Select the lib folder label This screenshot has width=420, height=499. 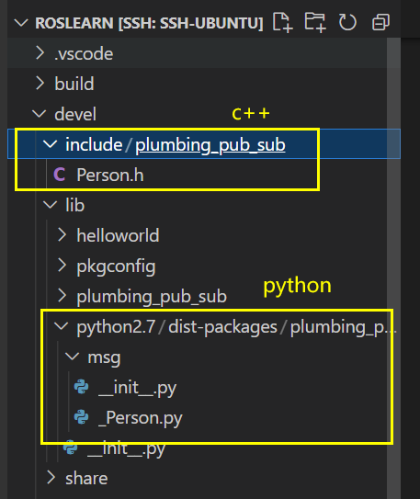point(75,205)
